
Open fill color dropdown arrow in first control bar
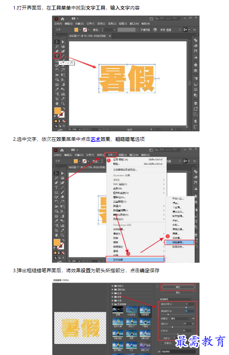[80, 29]
